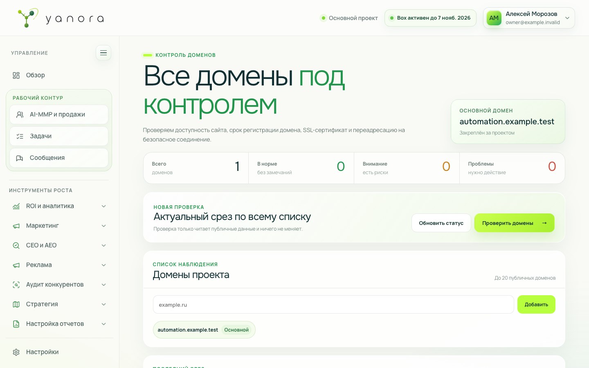Expand the Реклама section chevron
Screen dimensions: 589x368
(x=104, y=265)
